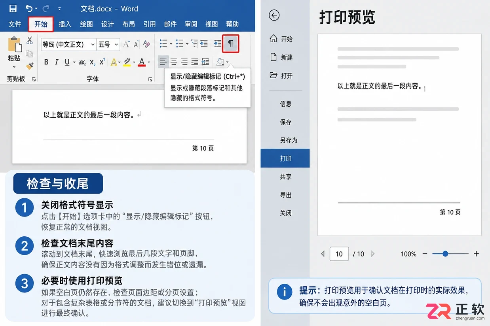Expand bullet library dropdown arrow
The image size is (490, 326).
171,43
